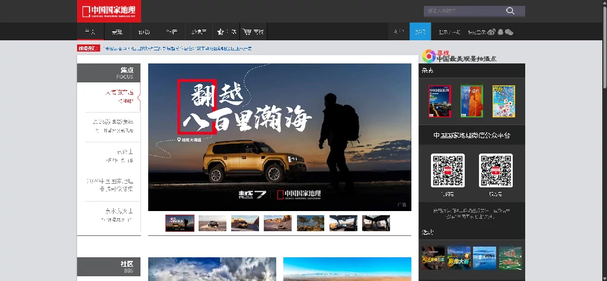
Task: Log in with the WeChat icon
Action: 509,32
